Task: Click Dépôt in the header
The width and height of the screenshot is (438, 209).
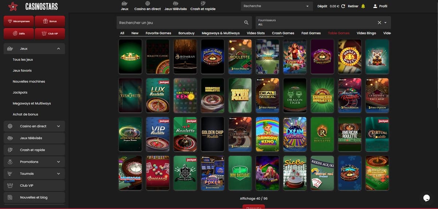Action: [322, 6]
